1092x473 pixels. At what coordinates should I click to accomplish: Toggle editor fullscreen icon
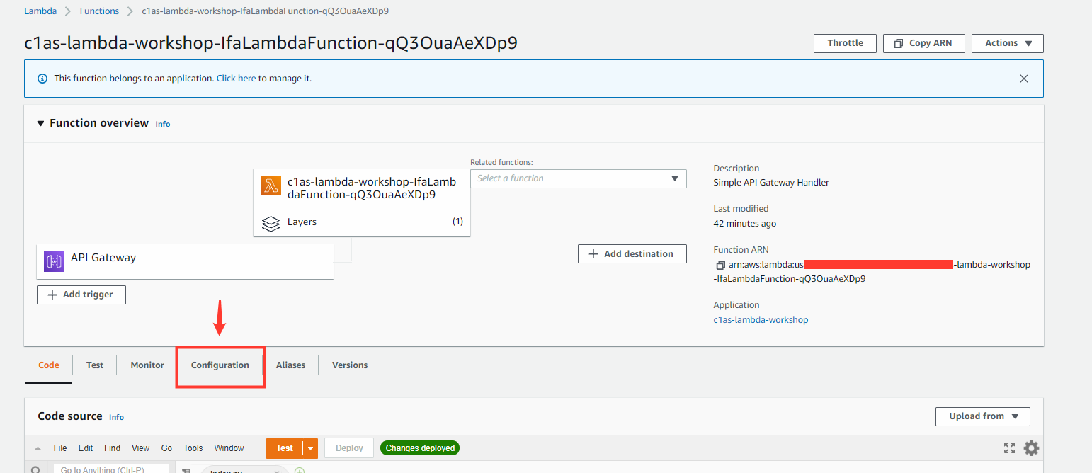pyautogui.click(x=1009, y=448)
